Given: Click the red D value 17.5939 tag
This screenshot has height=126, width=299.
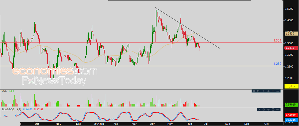Looking at the screenshot, I should click(x=291, y=115).
